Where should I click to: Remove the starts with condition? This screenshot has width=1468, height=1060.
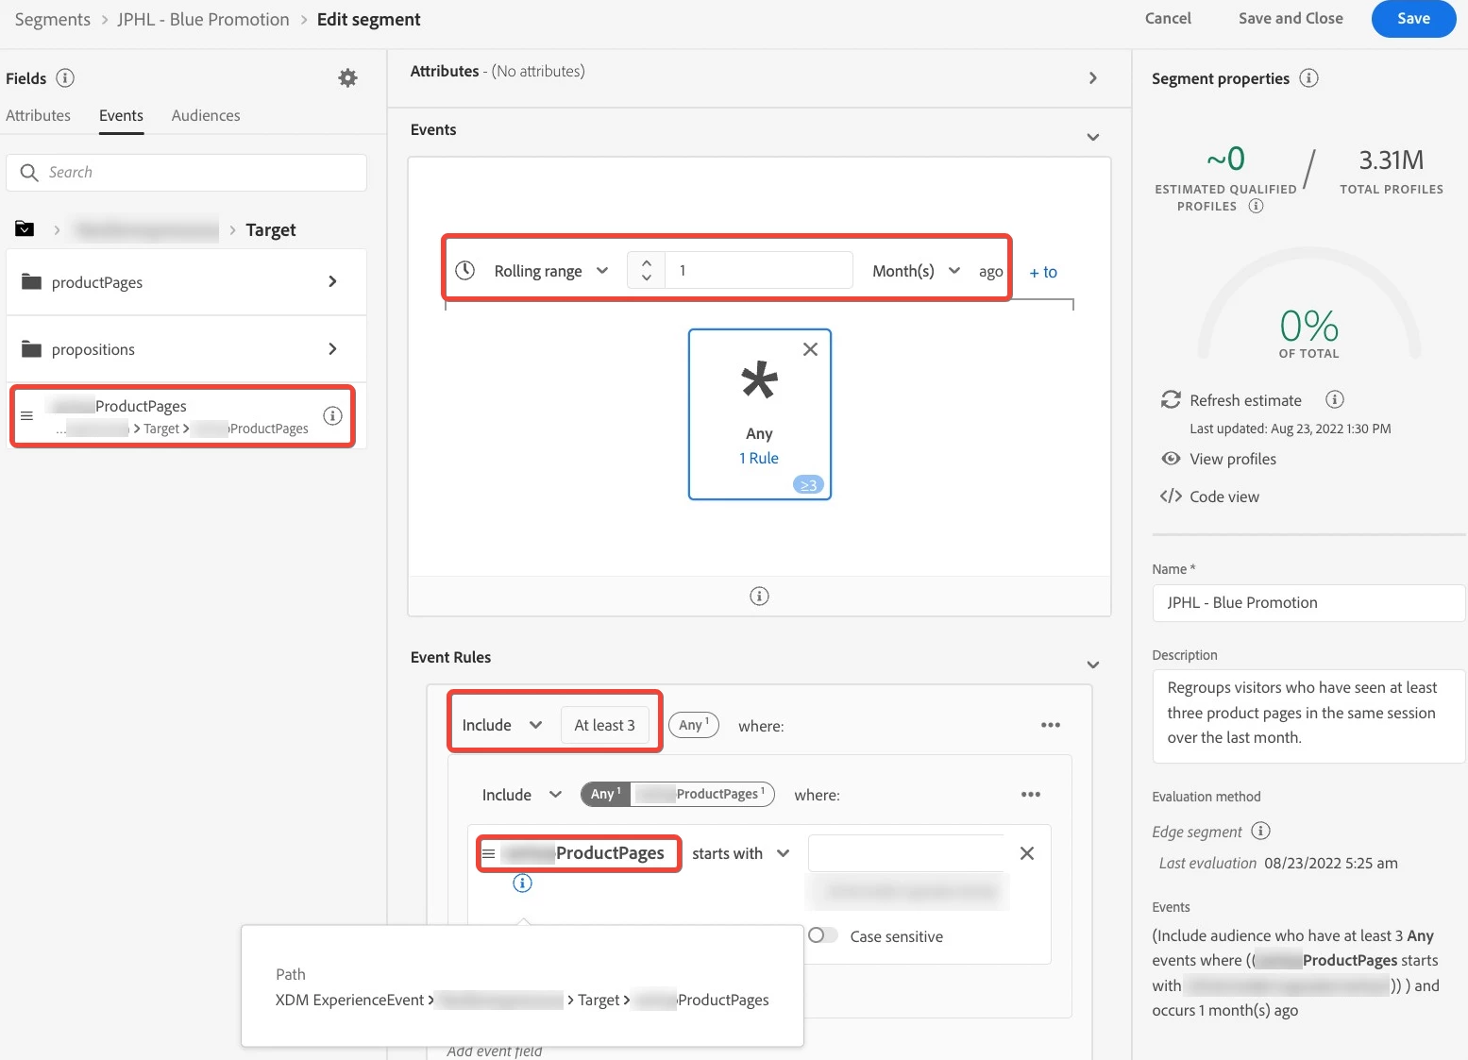click(1027, 853)
